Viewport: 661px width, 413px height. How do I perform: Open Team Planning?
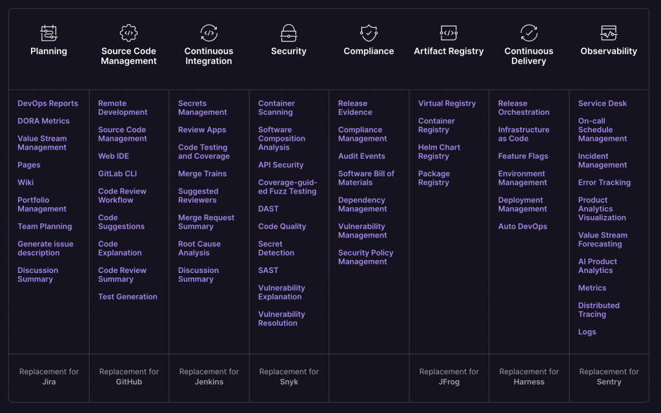[x=45, y=227]
